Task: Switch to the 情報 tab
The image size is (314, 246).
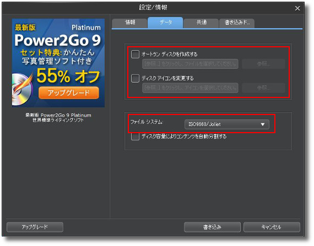Action: tap(129, 23)
